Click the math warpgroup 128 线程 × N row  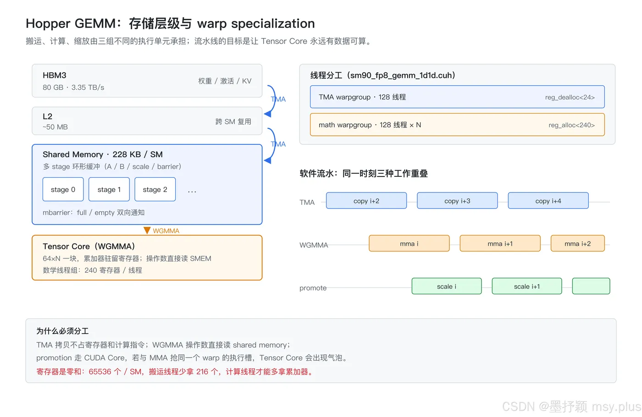pyautogui.click(x=457, y=125)
